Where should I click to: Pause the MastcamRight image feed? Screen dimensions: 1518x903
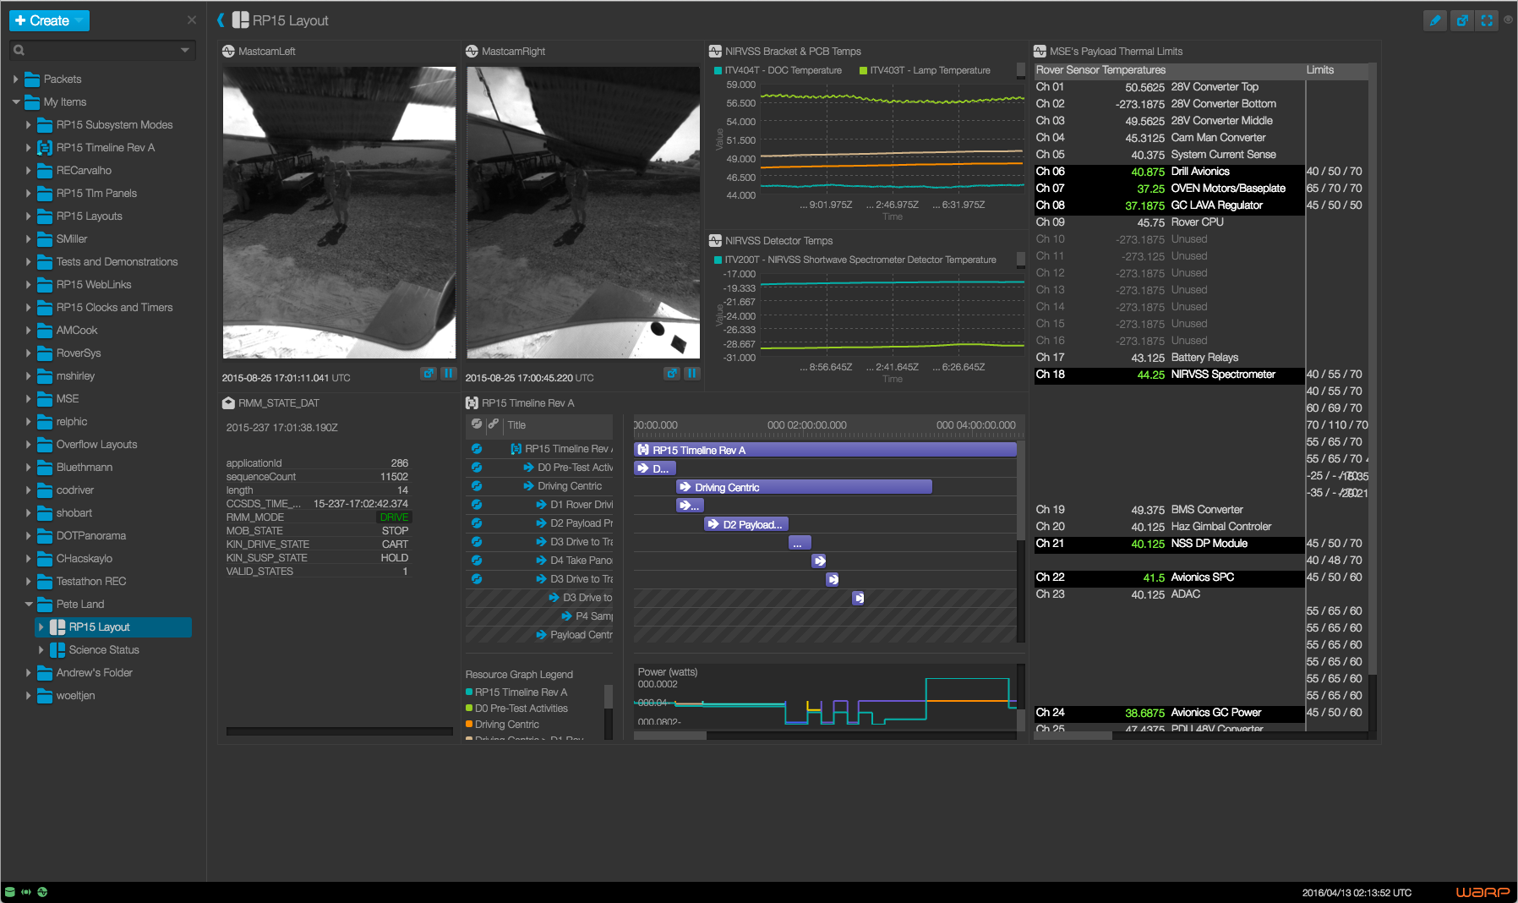(x=692, y=374)
